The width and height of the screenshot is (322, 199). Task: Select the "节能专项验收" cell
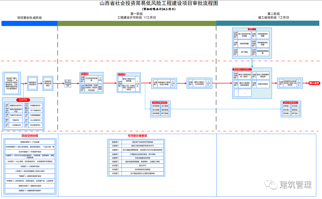coord(263,84)
